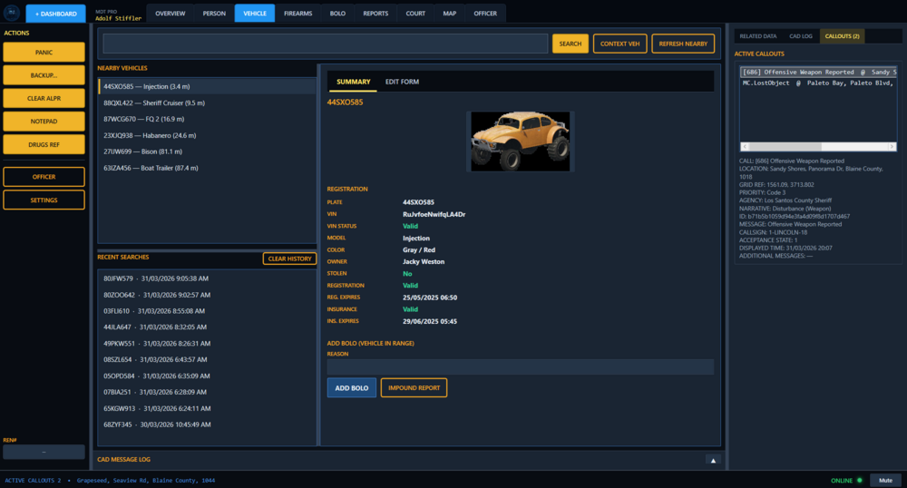This screenshot has height=488, width=907.
Task: Open recent search 68ZYF345
Action: tap(207, 425)
